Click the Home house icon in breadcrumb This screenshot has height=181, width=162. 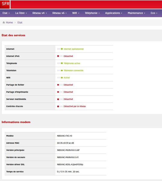[4, 23]
